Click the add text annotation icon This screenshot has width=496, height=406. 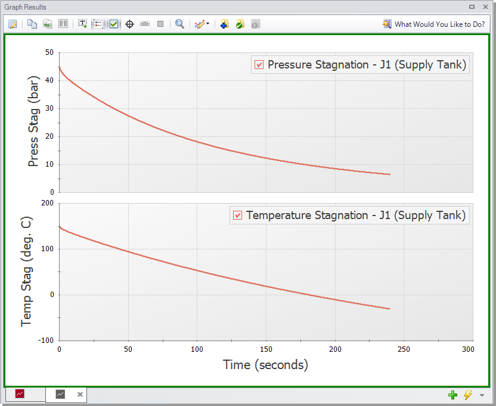(83, 24)
